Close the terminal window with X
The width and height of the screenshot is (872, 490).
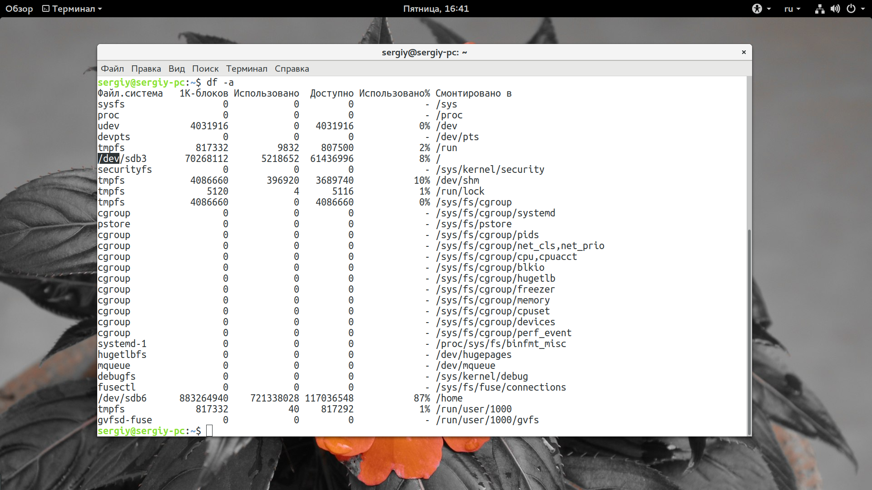click(x=744, y=52)
